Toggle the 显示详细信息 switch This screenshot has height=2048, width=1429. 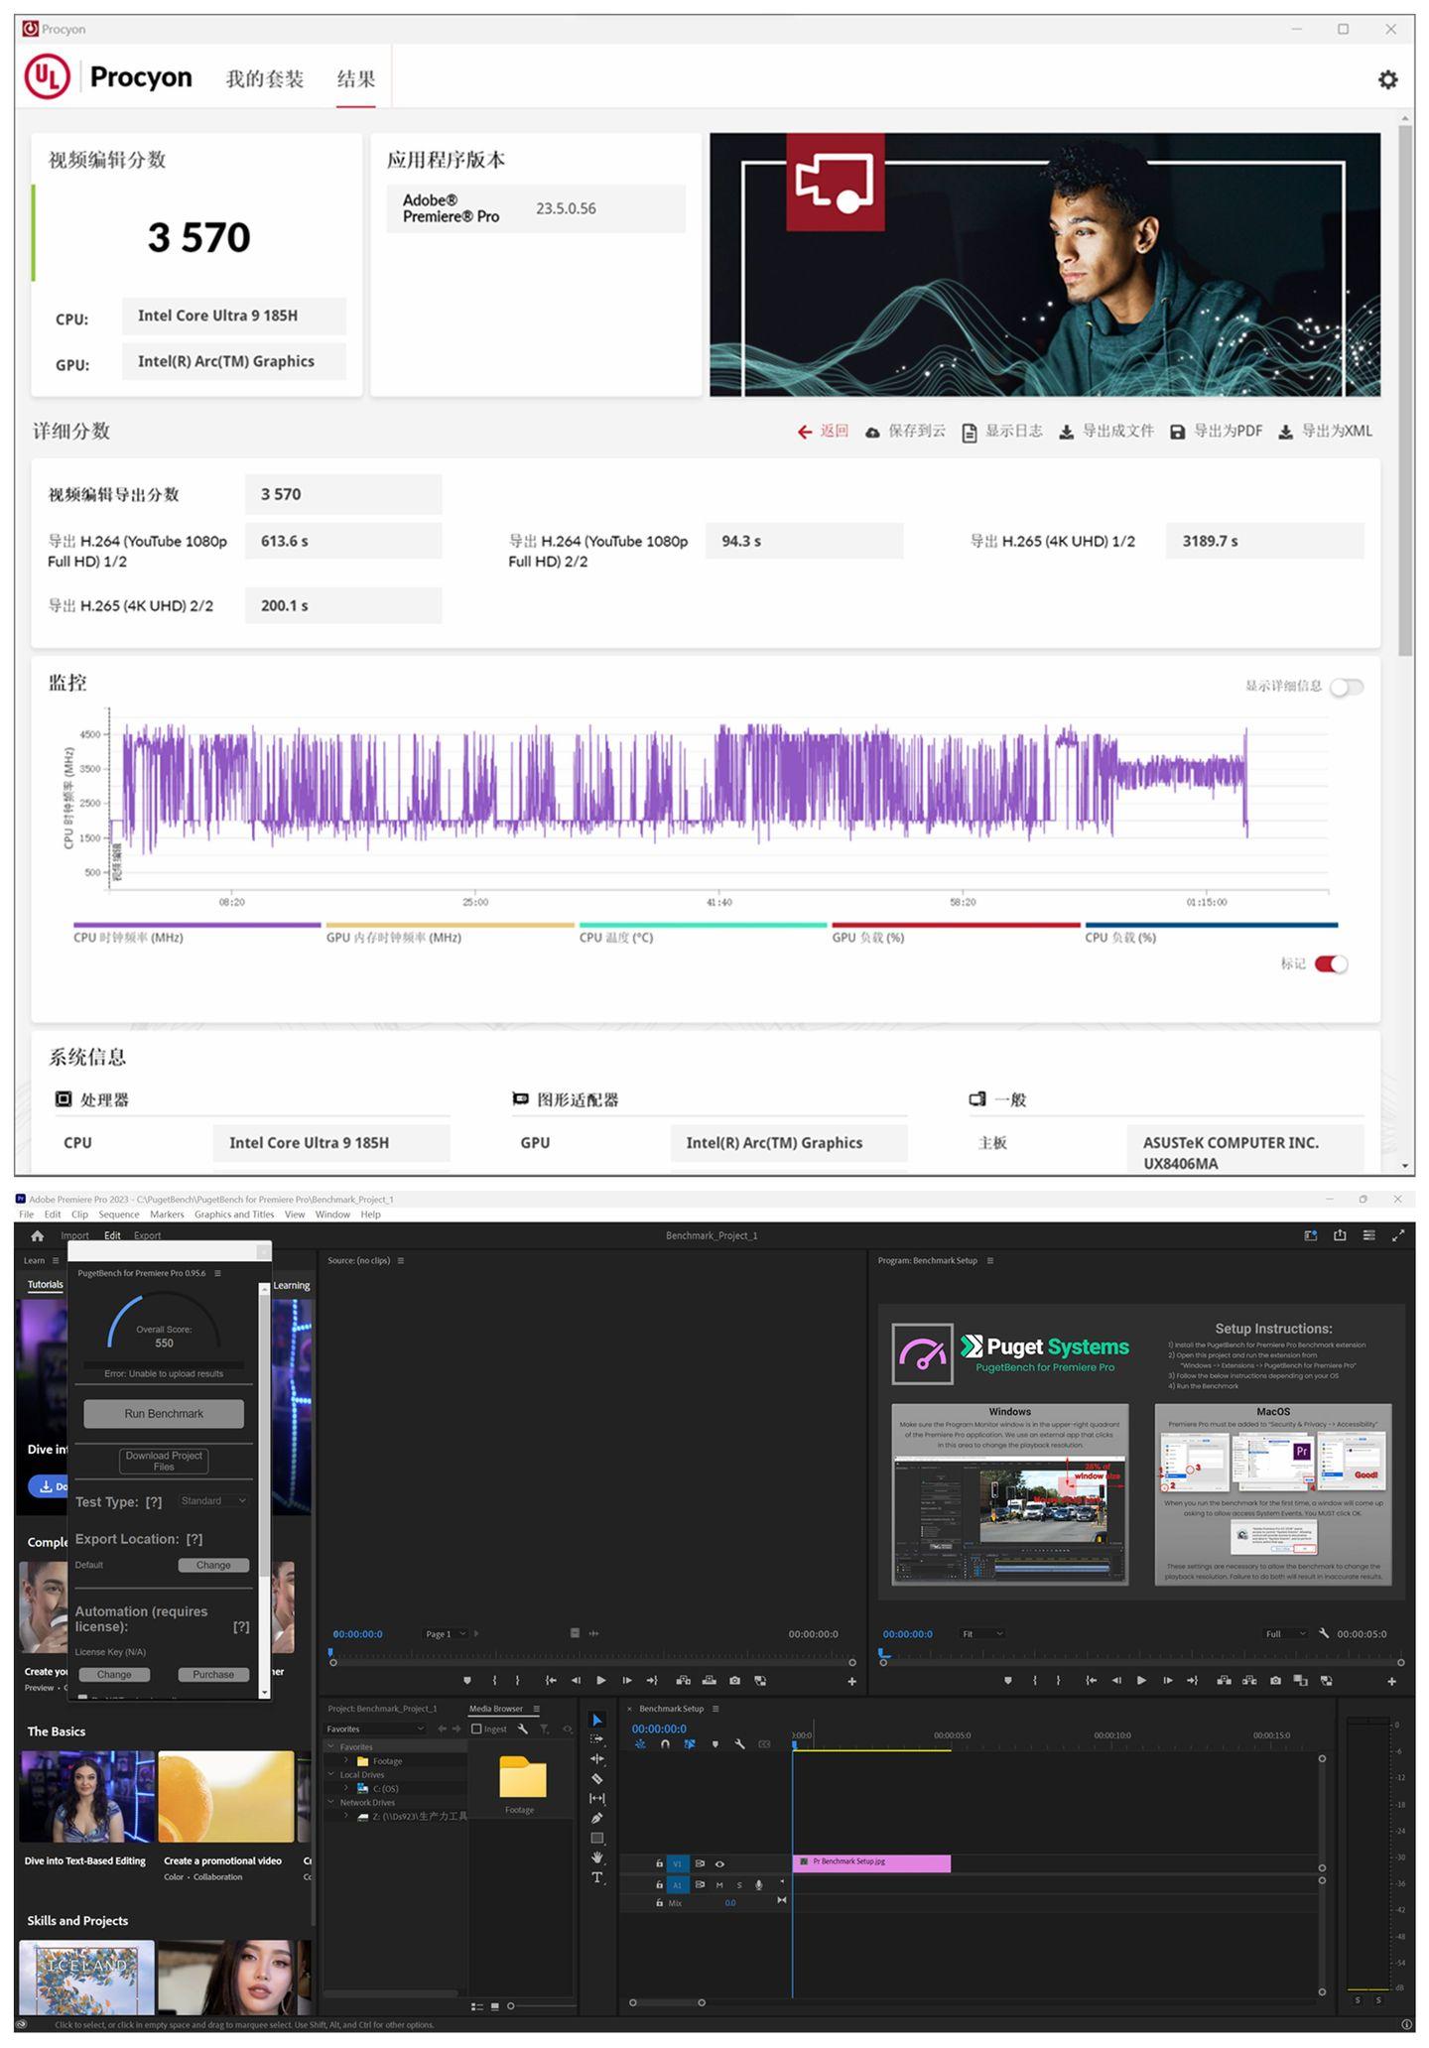point(1346,687)
